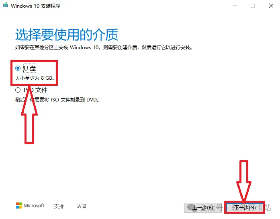This screenshot has height=219, width=280.
Task: Select the ISO 文件 radio button
Action: 18,90
